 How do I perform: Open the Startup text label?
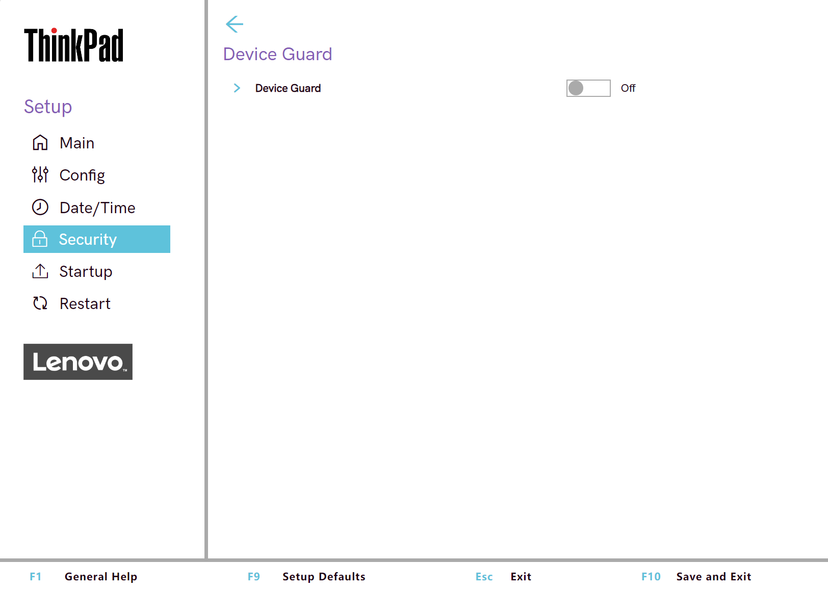pyautogui.click(x=86, y=271)
